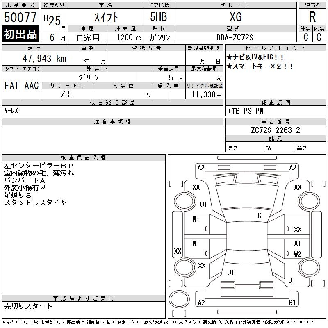The width and height of the screenshot is (328, 328).
Task: Select the model code DBA-ZC72S
Action: click(x=235, y=37)
